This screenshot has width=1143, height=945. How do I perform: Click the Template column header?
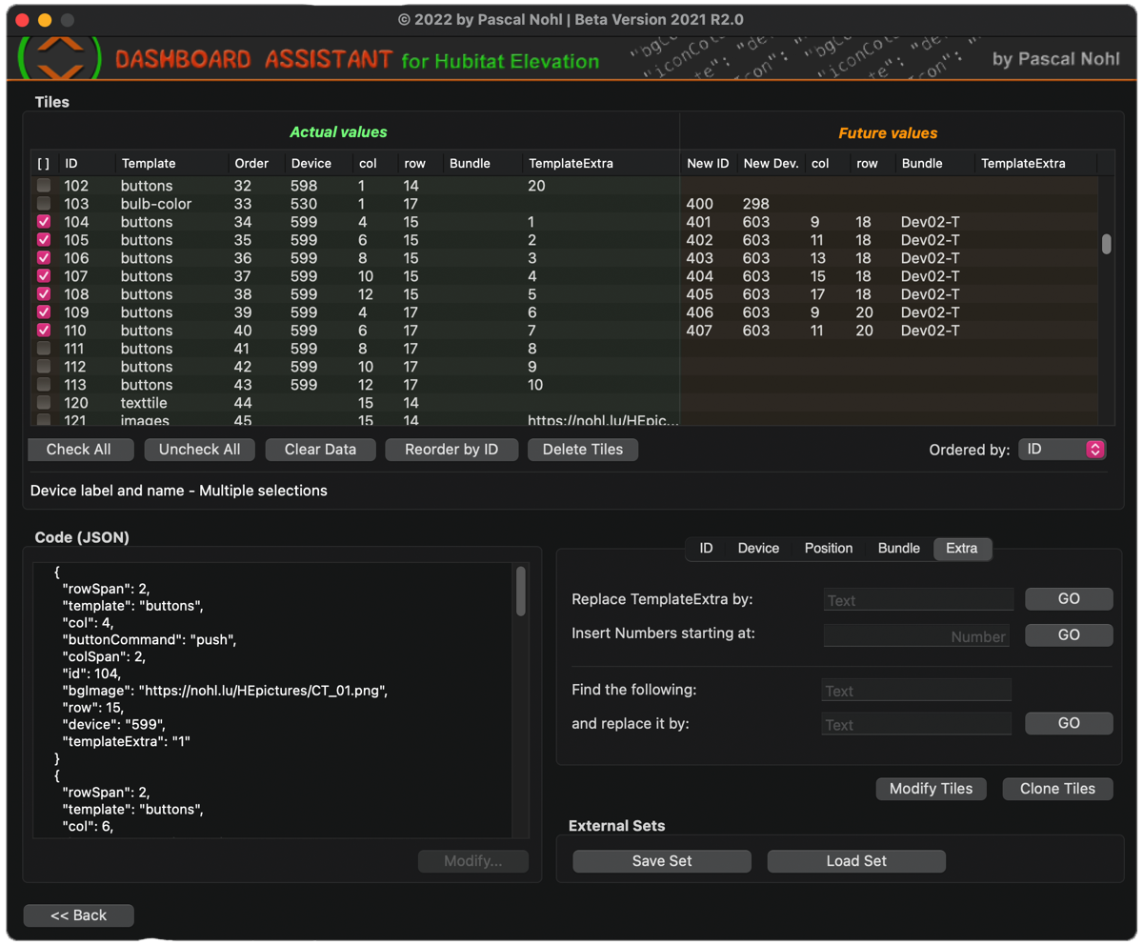(x=149, y=164)
